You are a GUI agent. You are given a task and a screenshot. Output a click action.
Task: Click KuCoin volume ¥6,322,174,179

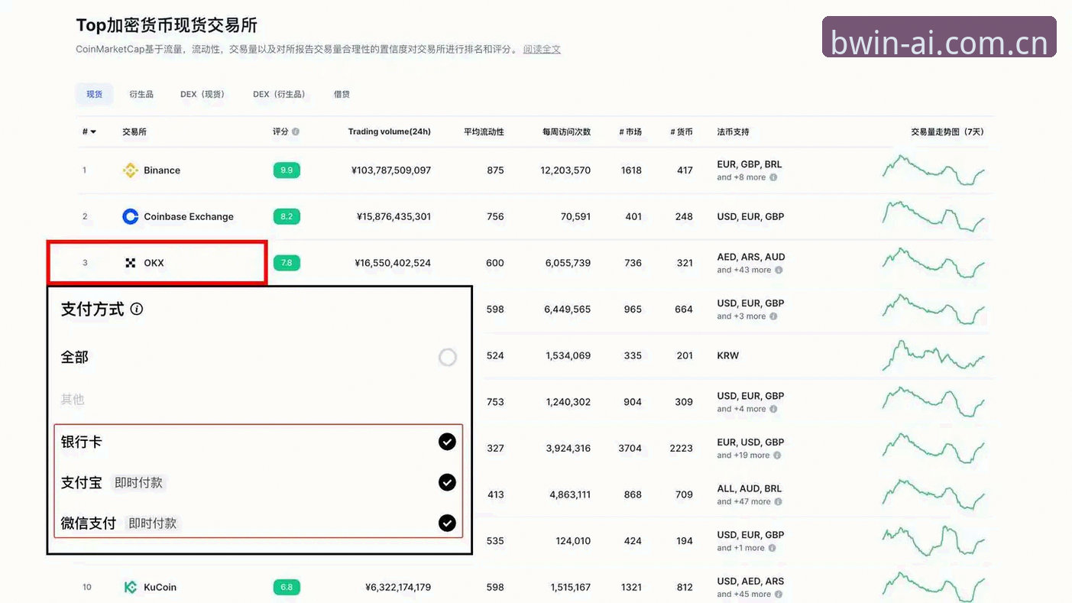398,588
